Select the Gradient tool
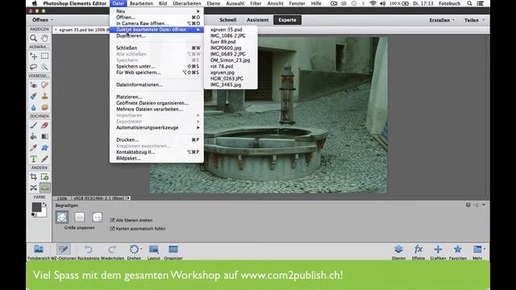The height and width of the screenshot is (290, 516). 45,136
